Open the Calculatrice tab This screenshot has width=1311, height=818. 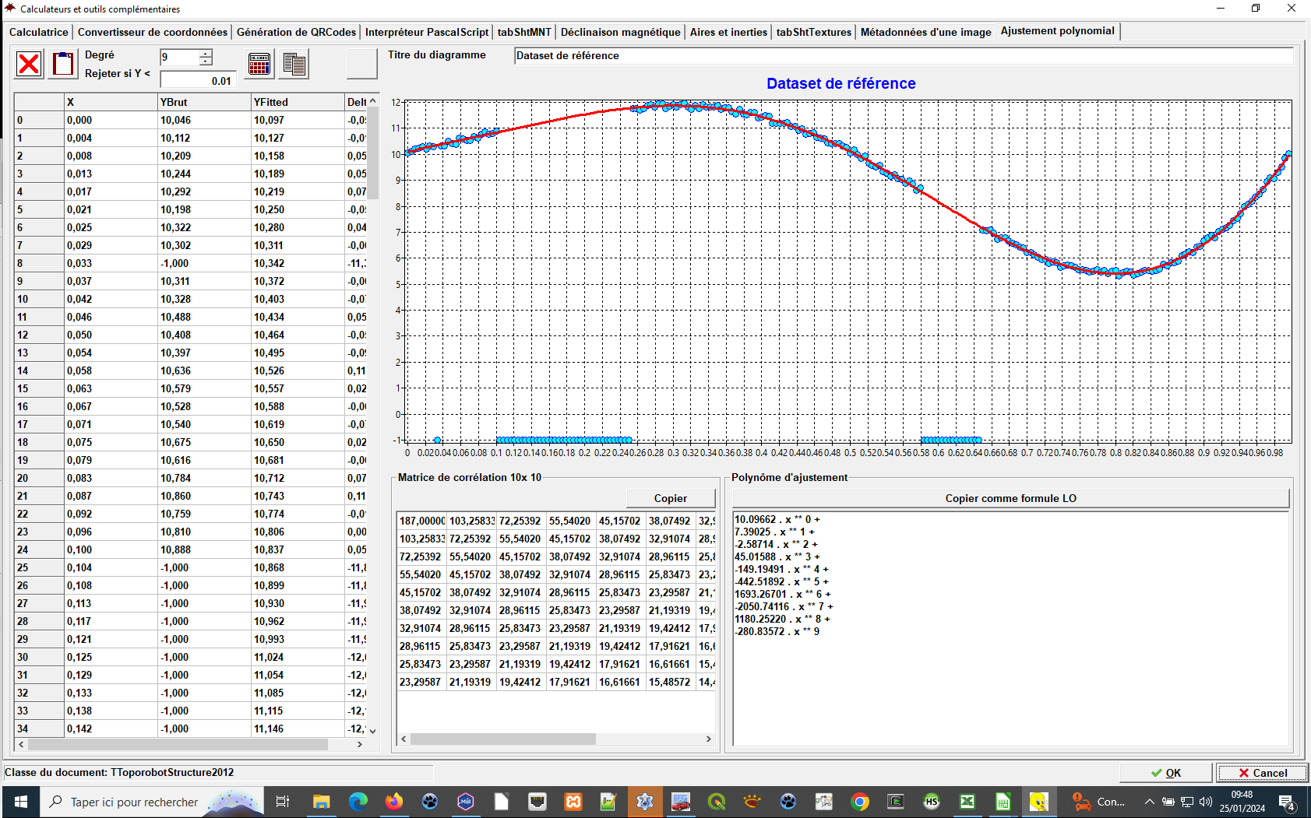pos(39,32)
